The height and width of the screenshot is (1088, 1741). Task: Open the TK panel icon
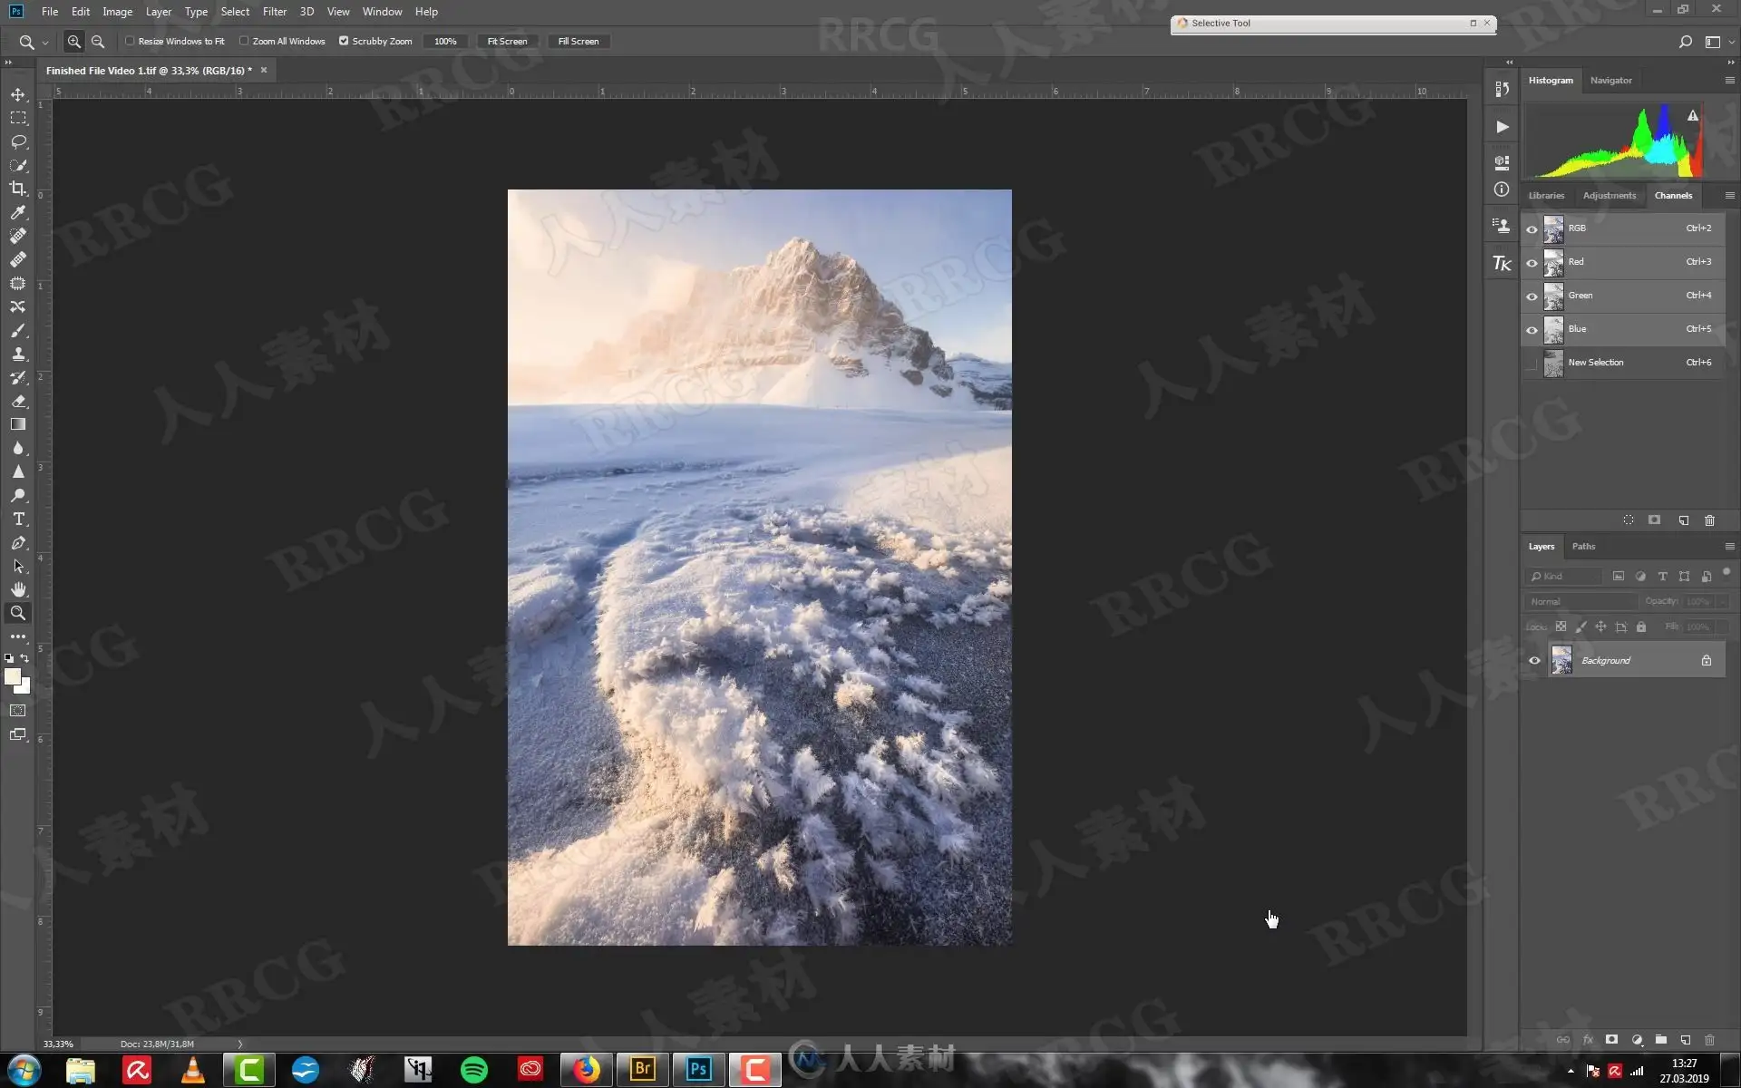[1502, 263]
